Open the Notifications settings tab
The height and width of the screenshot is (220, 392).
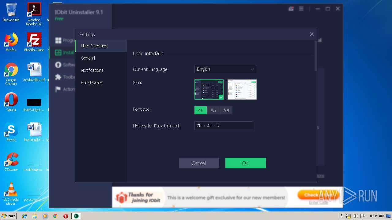(101, 70)
